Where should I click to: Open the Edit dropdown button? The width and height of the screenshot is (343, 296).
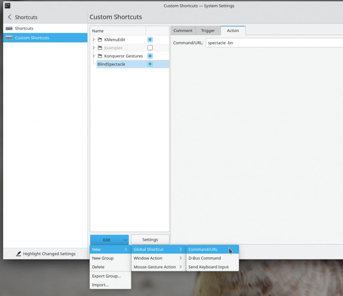(x=109, y=240)
